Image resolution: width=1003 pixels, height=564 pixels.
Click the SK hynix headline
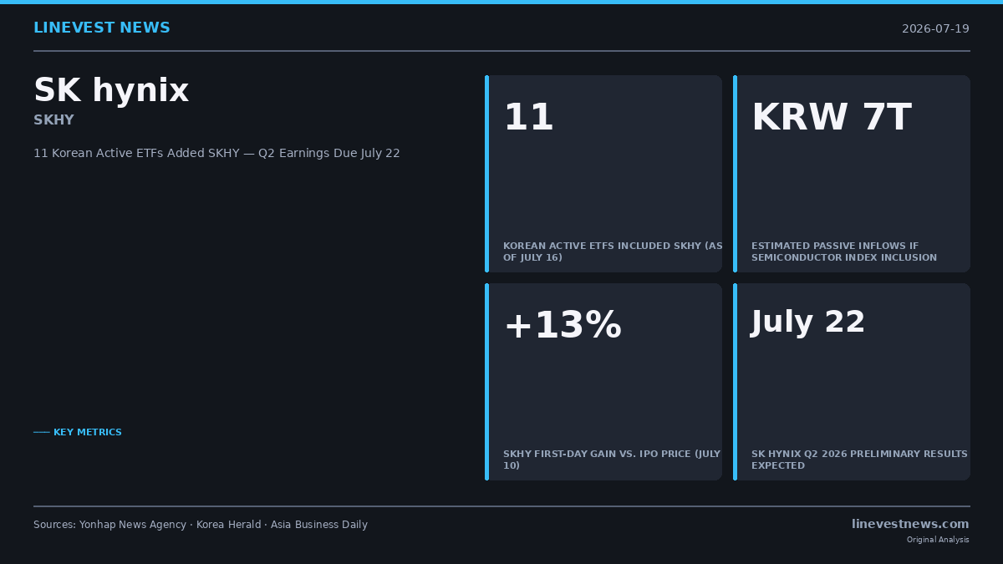click(111, 90)
